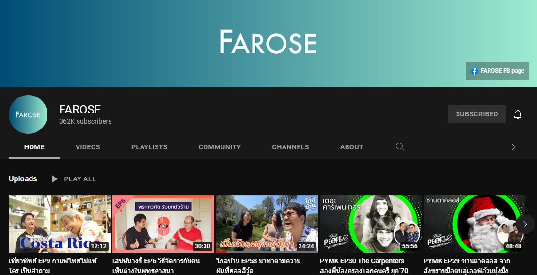Open the FAROSE FB page link
The height and width of the screenshot is (275, 537).
pyautogui.click(x=497, y=71)
